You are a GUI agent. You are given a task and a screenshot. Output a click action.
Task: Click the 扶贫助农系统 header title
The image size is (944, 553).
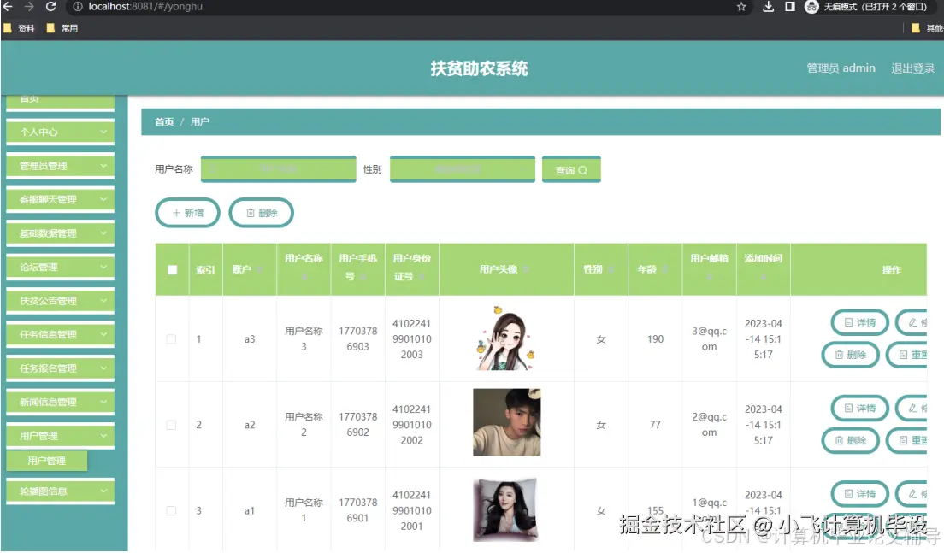(x=479, y=68)
